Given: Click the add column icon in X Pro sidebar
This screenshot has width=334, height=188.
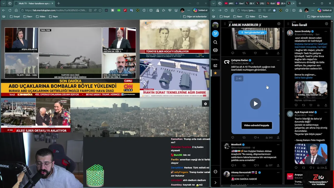Looking at the screenshot, I should click(x=215, y=50).
